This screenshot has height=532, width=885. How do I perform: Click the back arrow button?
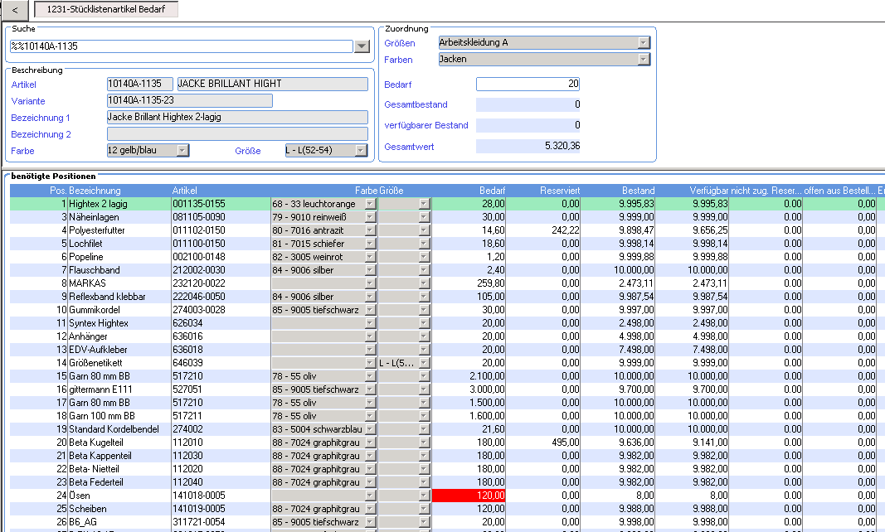coord(15,10)
